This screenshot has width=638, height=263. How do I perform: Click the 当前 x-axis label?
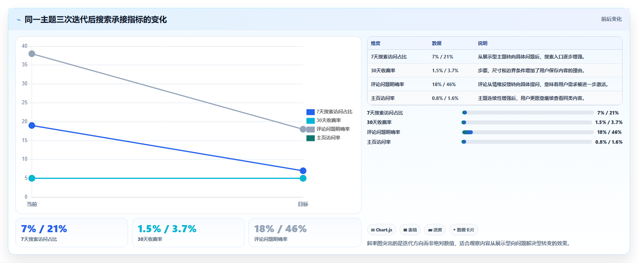click(32, 204)
